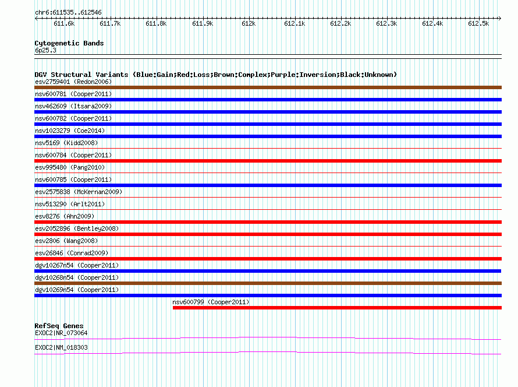Select the blue dgv10267n54 gain bar

click(268, 271)
